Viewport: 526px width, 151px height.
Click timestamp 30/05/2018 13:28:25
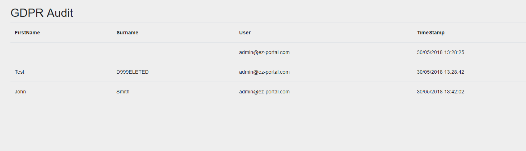(440, 52)
